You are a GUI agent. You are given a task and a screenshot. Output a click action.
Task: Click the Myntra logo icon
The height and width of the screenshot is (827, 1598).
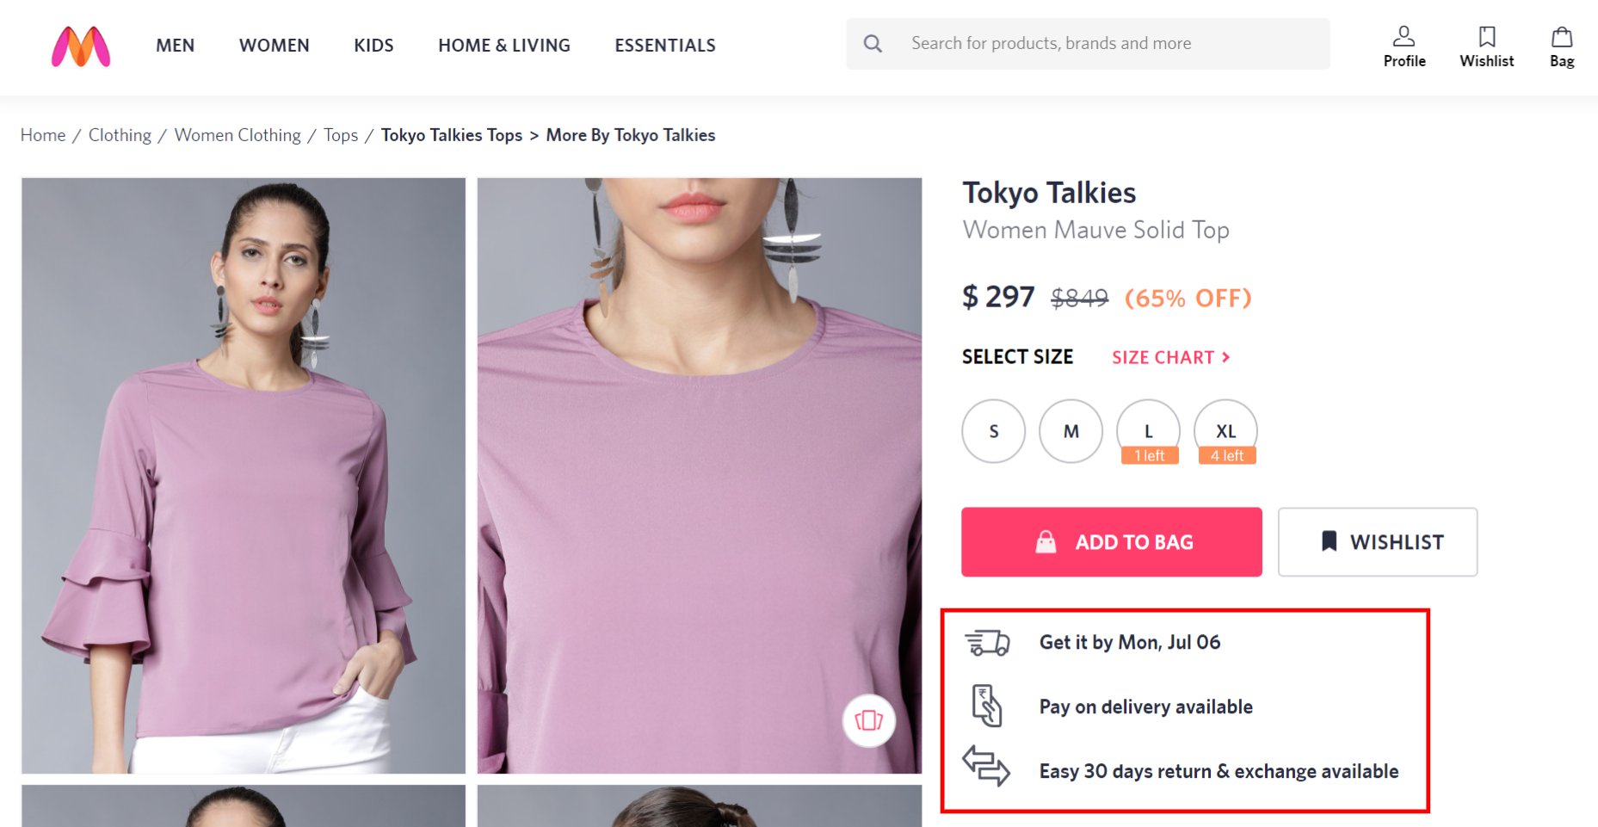click(x=81, y=46)
